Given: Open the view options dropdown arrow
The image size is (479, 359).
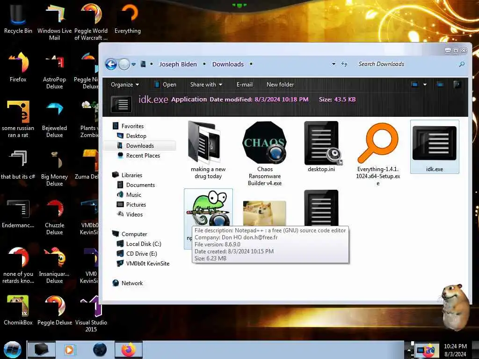Looking at the screenshot, I should click(425, 85).
